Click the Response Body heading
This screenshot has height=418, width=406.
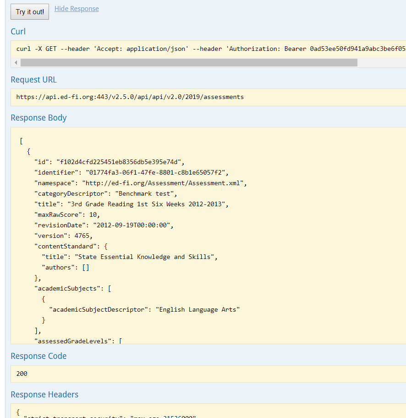(38, 118)
